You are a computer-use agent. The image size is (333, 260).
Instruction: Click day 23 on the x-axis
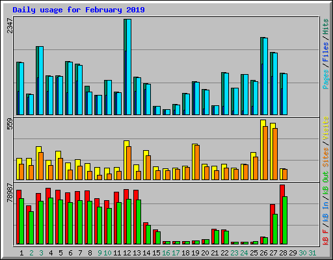point(234,253)
